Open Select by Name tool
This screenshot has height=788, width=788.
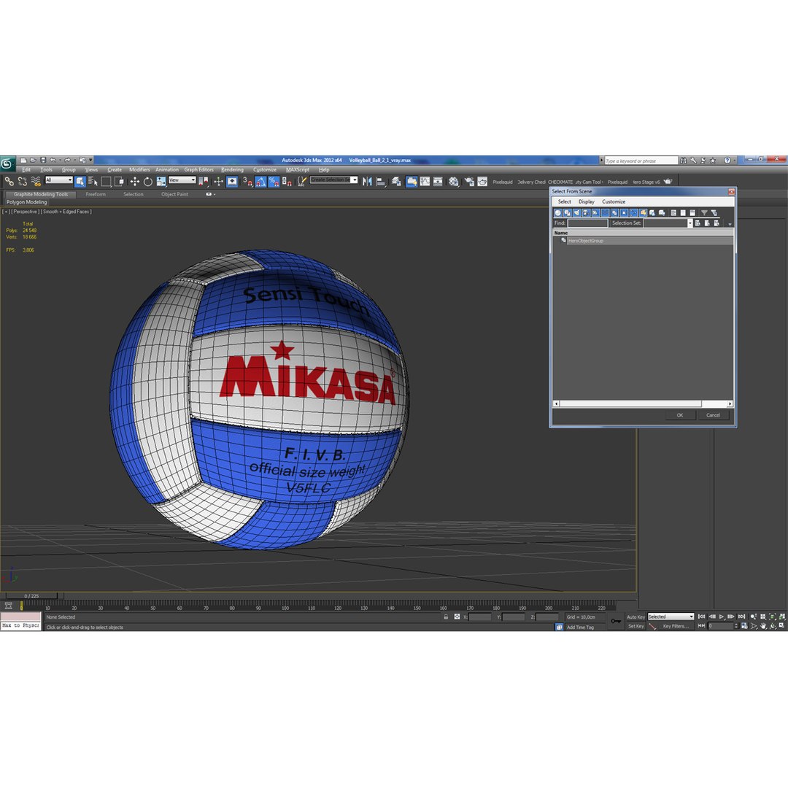click(x=93, y=182)
